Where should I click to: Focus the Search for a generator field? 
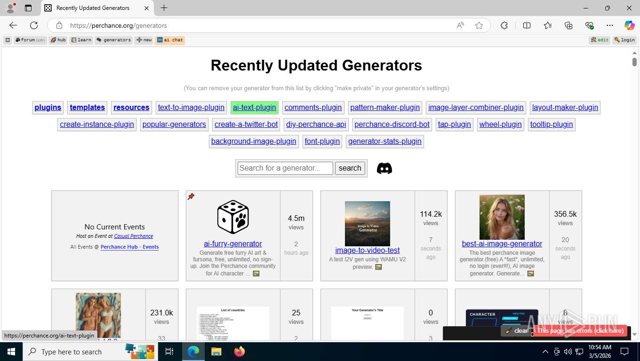click(x=285, y=168)
